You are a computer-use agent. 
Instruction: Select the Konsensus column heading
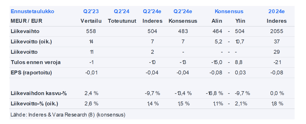pyautogui.click(x=229, y=11)
